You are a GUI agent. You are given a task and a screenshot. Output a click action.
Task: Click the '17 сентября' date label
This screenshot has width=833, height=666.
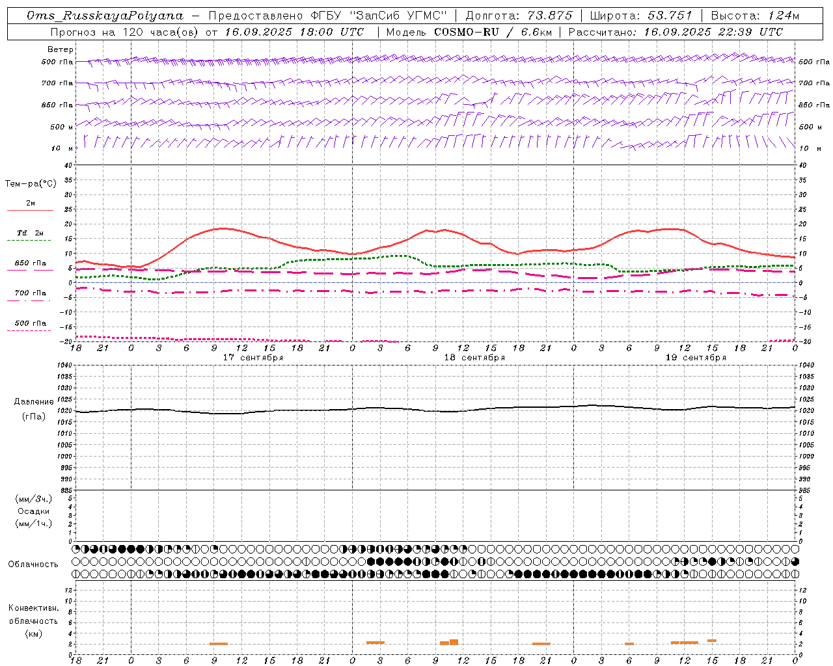tap(253, 358)
